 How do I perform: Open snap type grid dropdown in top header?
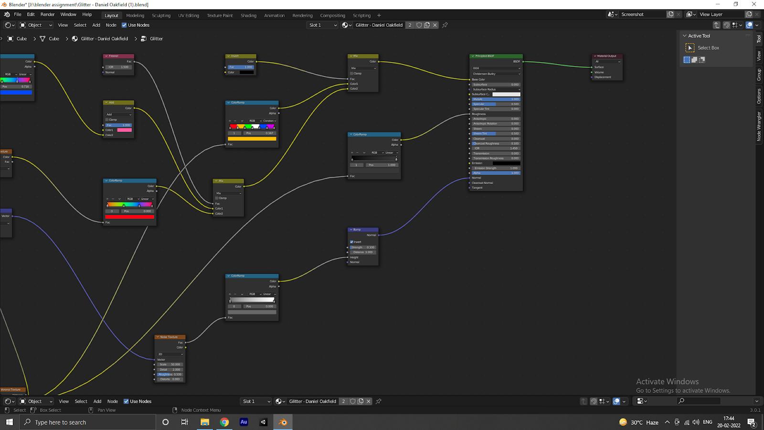[737, 25]
